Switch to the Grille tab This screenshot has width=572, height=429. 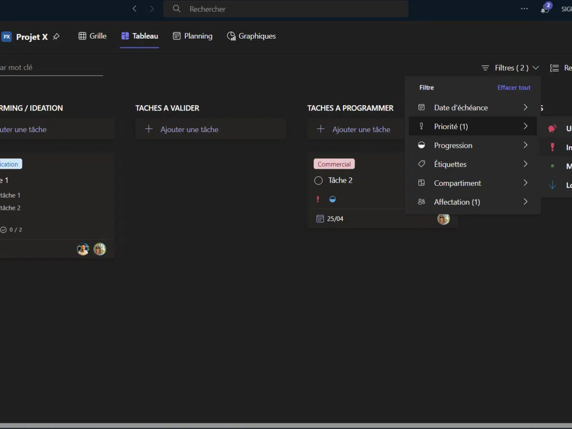[x=92, y=36]
